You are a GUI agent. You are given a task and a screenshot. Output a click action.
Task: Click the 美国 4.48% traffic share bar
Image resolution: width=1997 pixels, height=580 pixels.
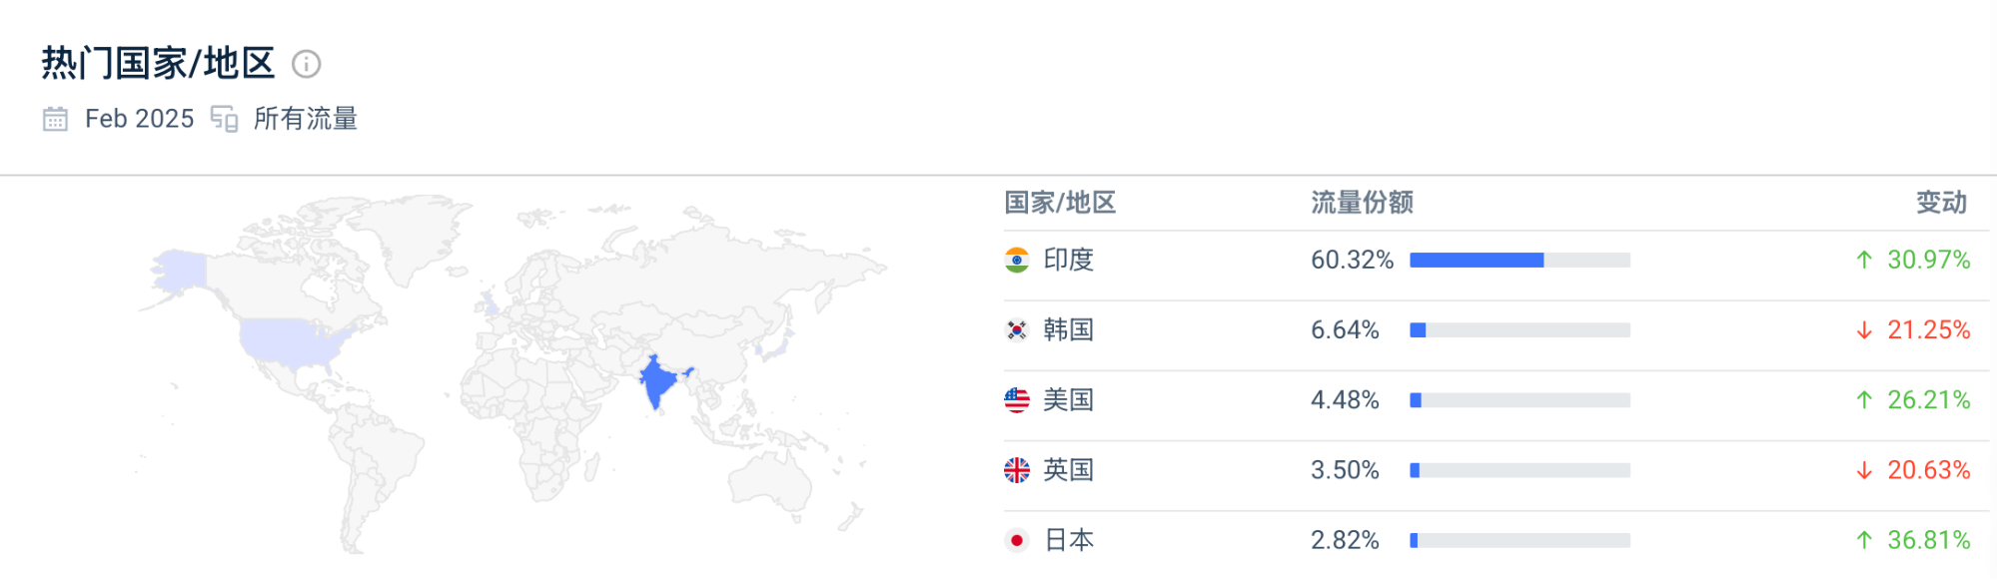coord(1519,399)
